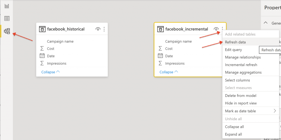Screen dimensions: 281x140
Task: Click facebook_incremental table icon in header
Action: pyautogui.click(x=160, y=29)
